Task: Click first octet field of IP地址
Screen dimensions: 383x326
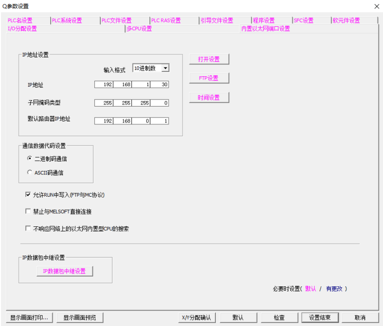Action: (x=104, y=85)
